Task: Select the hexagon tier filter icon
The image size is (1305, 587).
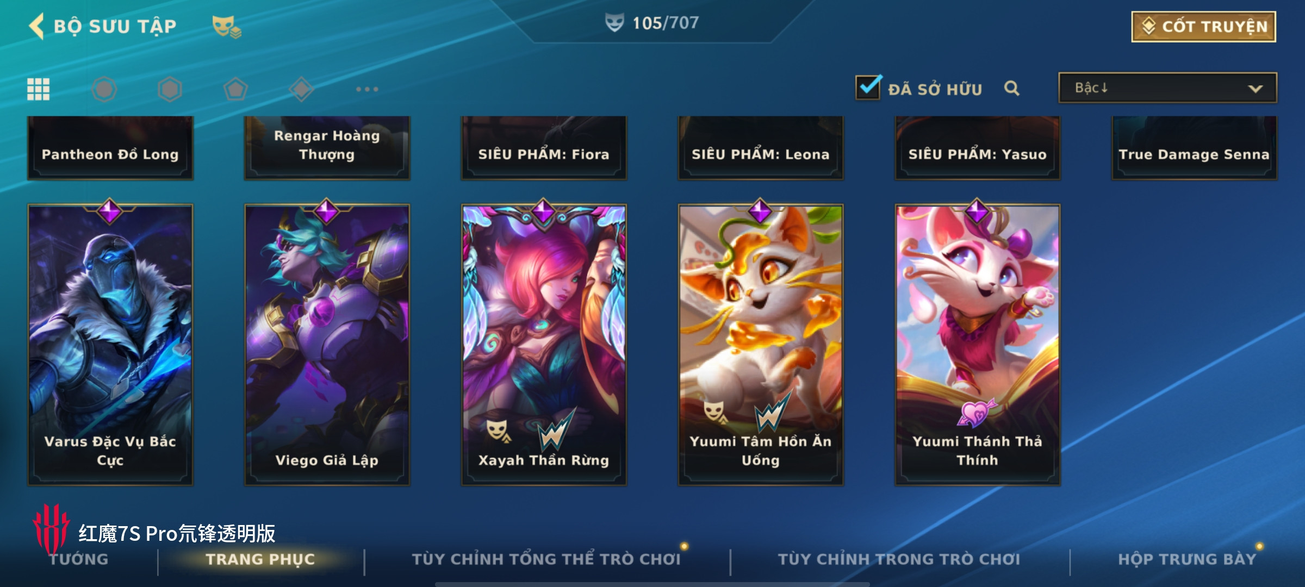Action: click(x=170, y=89)
